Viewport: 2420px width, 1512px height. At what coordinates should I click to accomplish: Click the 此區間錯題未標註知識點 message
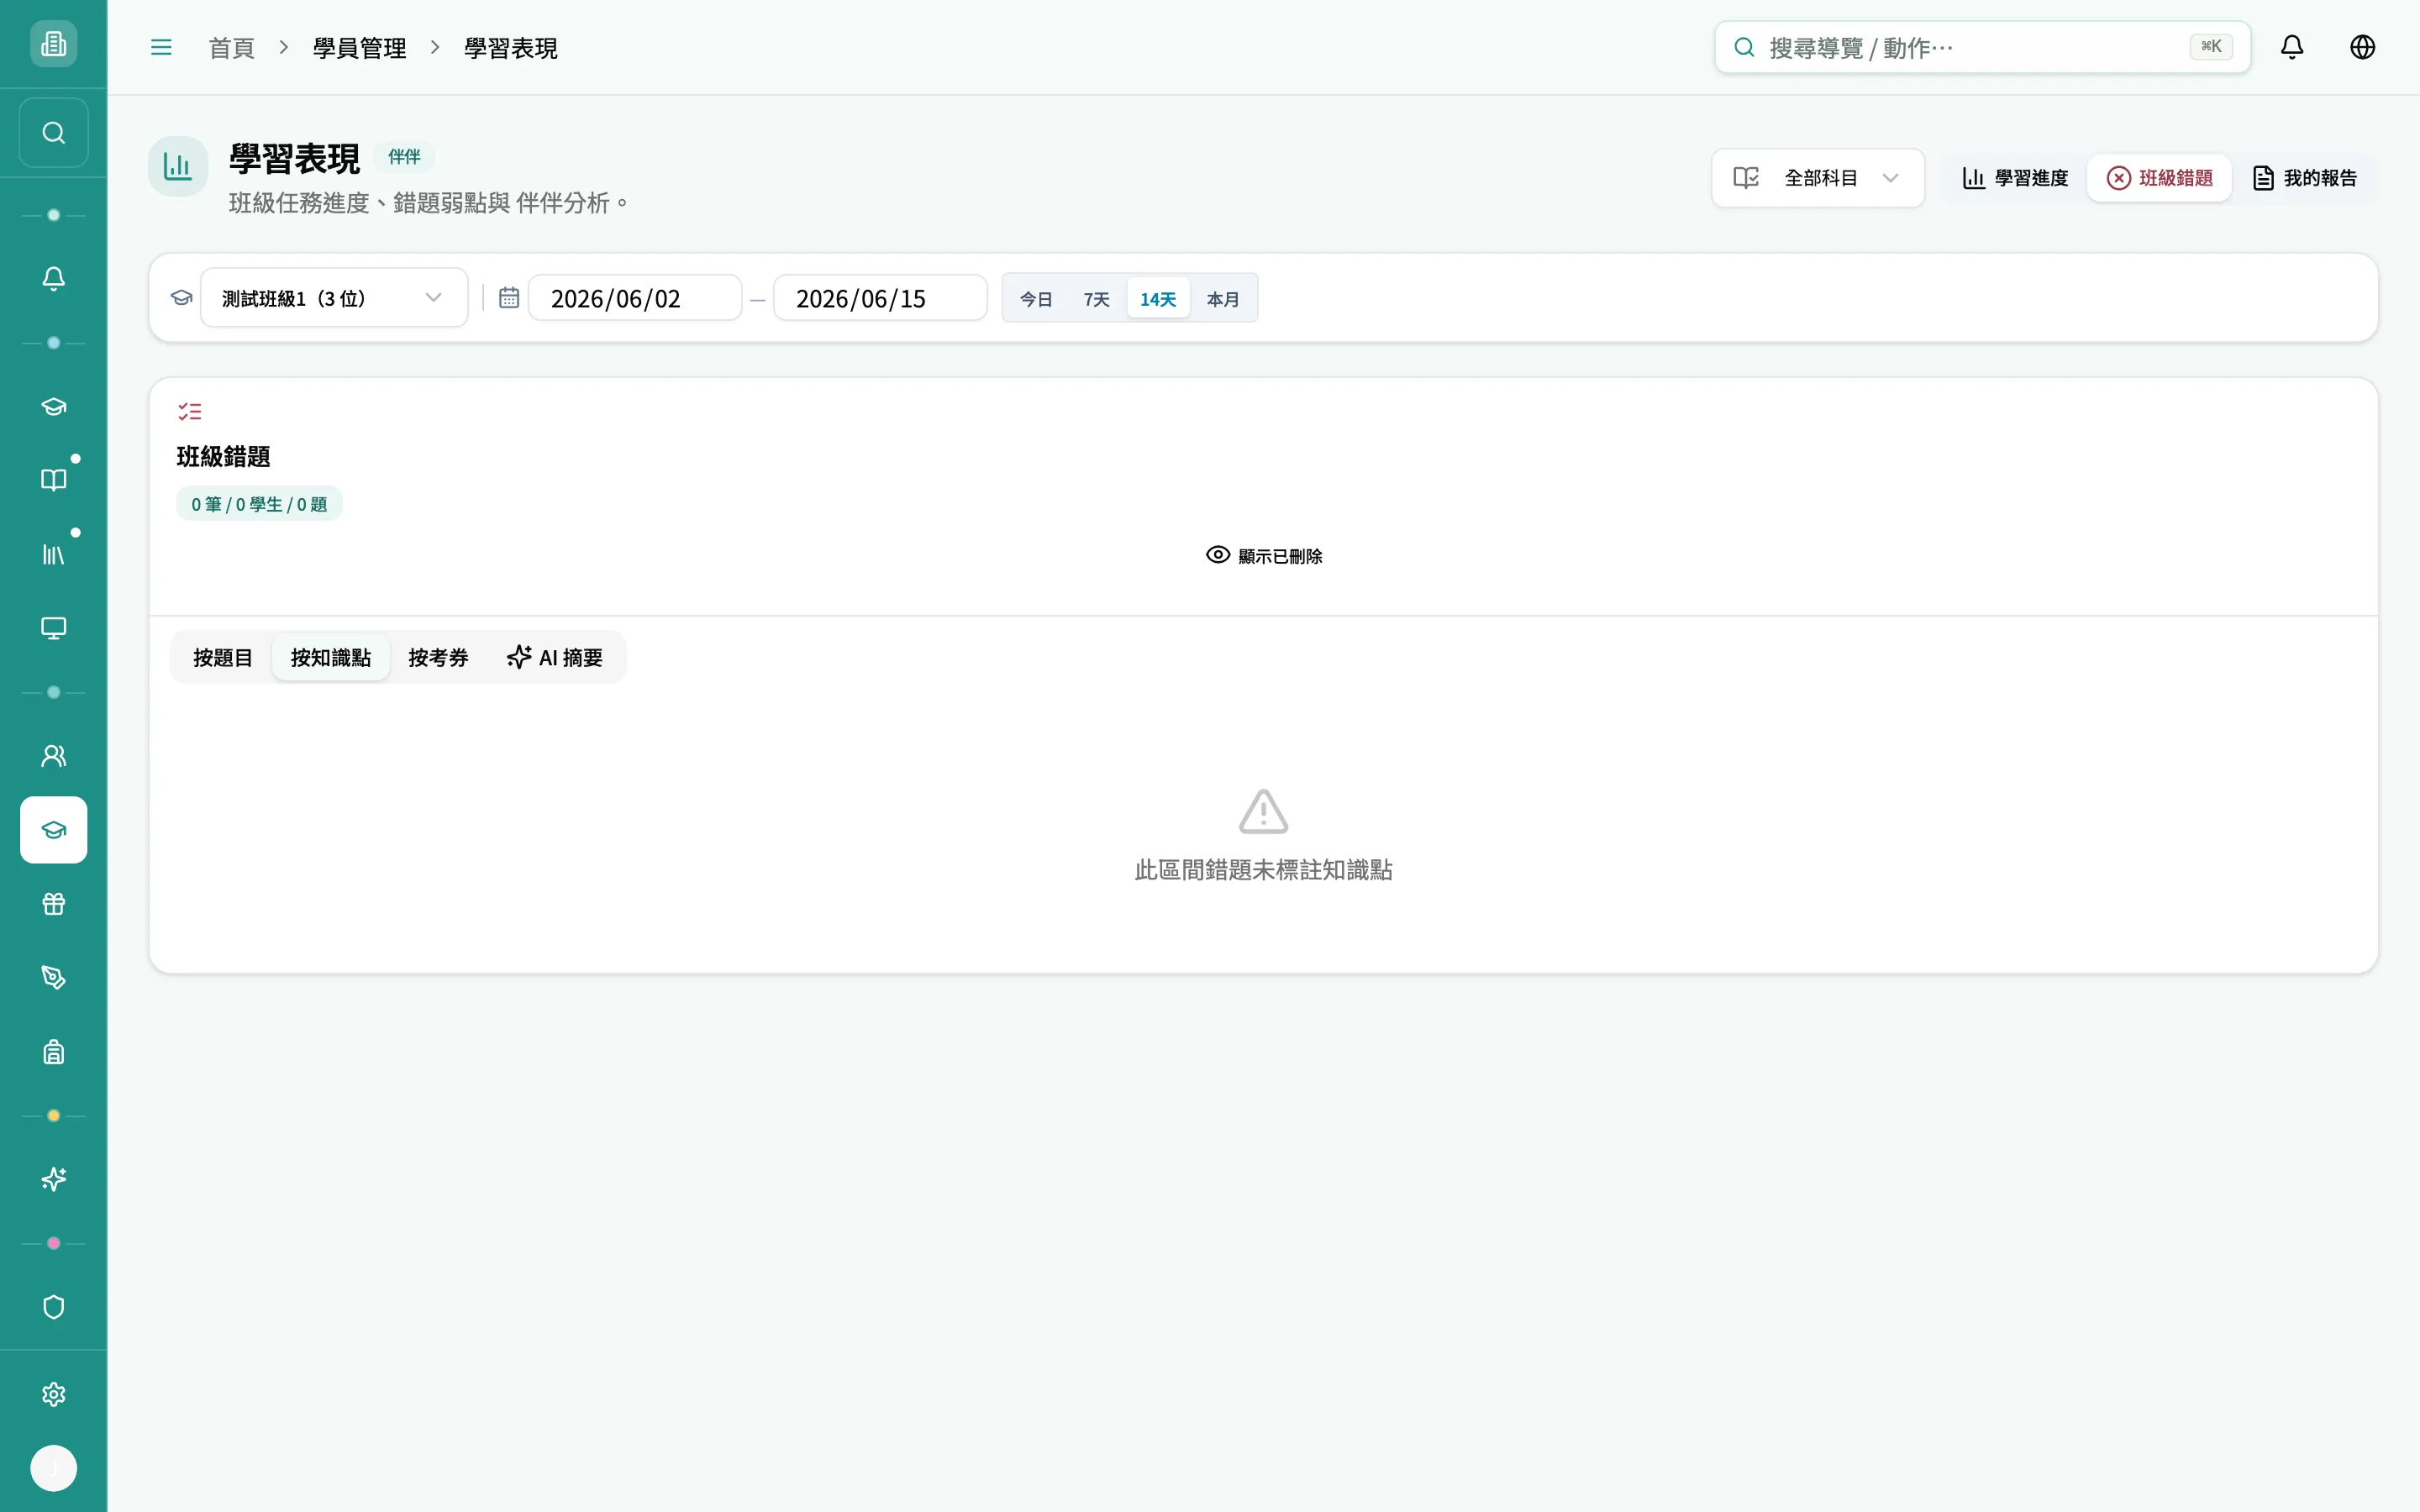(x=1263, y=870)
